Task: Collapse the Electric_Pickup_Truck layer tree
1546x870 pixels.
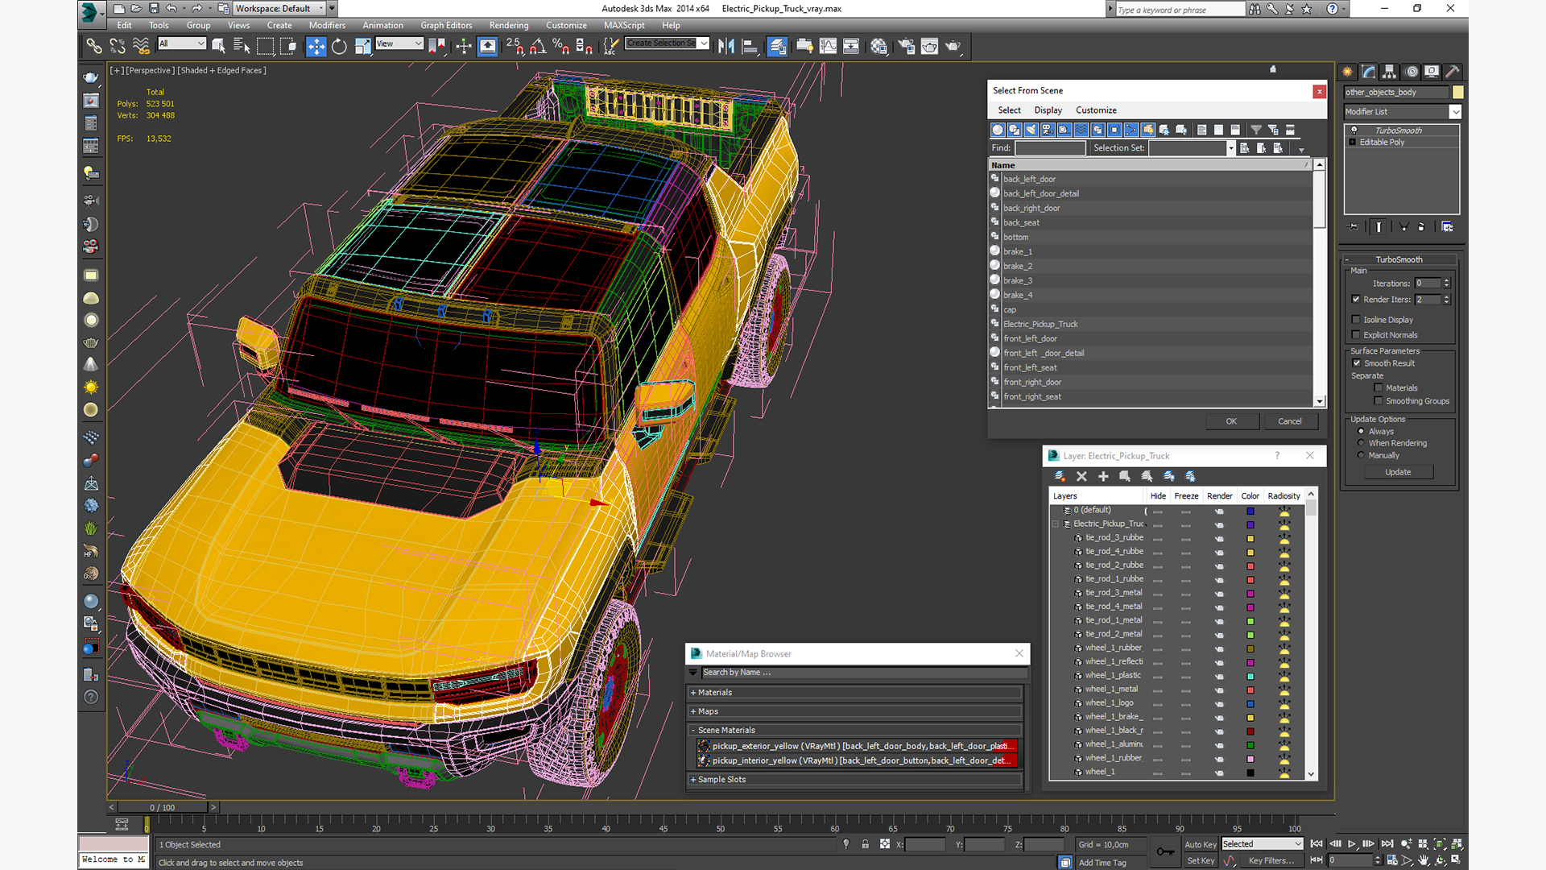Action: 1056,524
